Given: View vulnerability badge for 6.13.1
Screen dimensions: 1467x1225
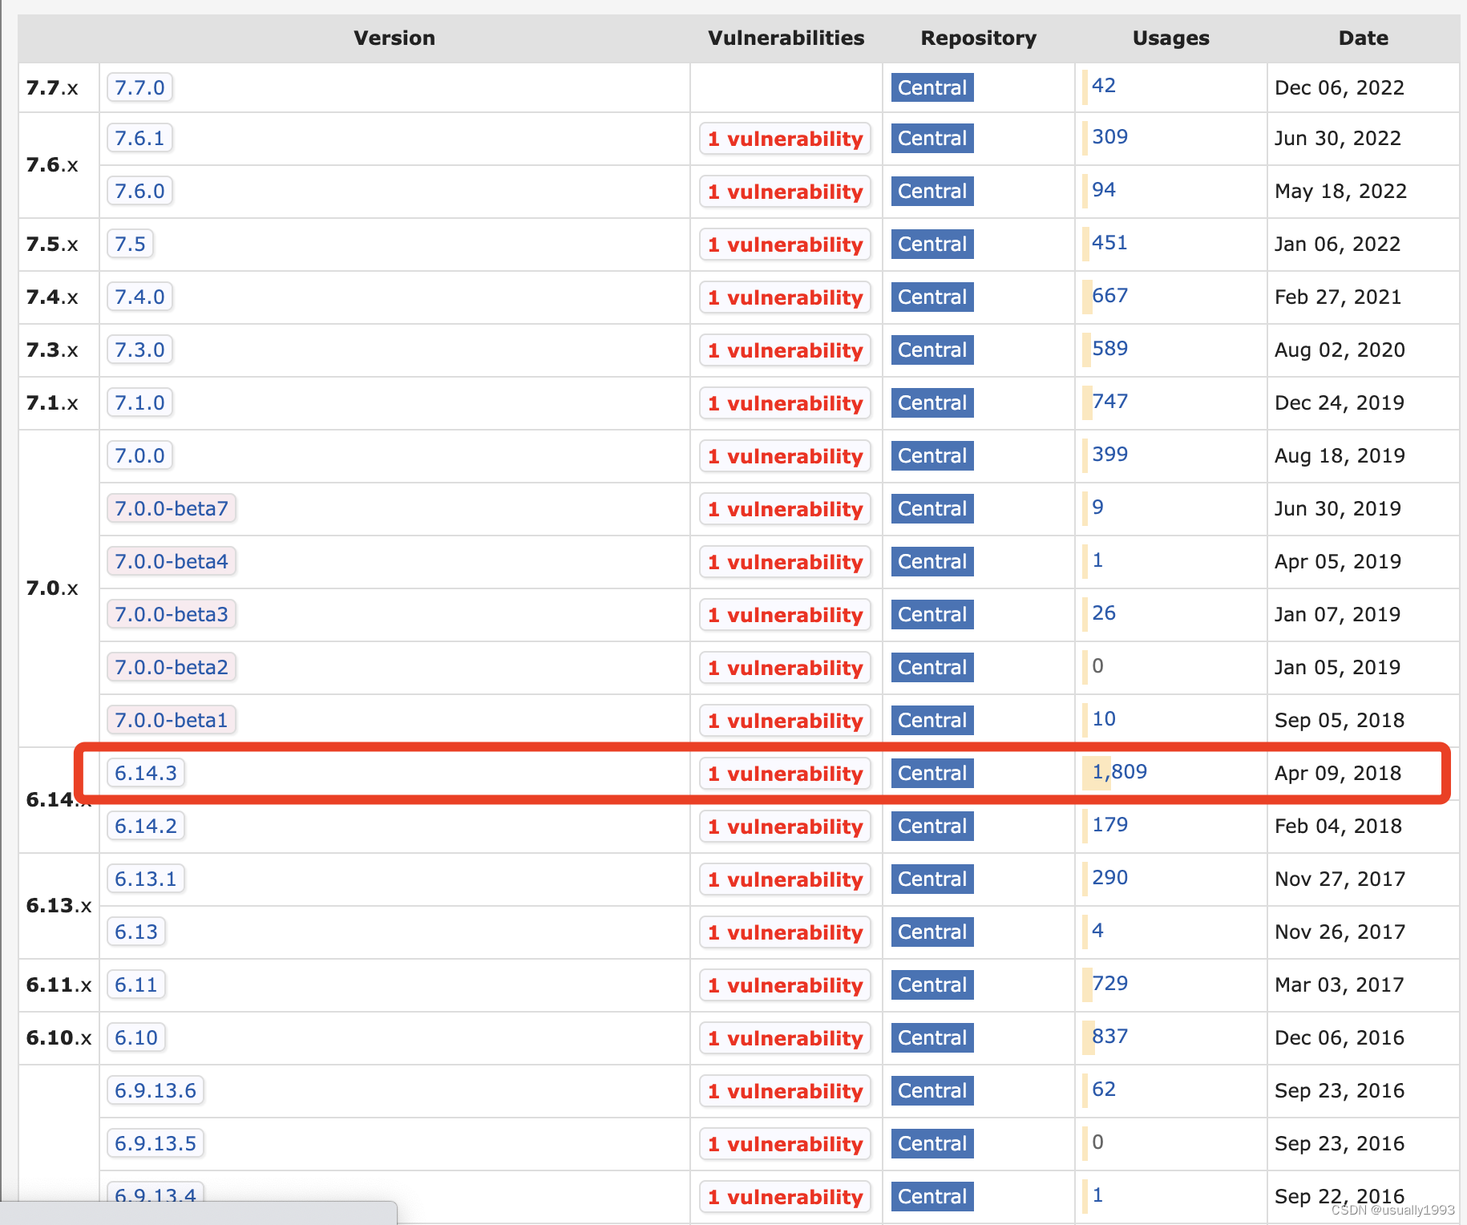Looking at the screenshot, I should click(x=786, y=879).
